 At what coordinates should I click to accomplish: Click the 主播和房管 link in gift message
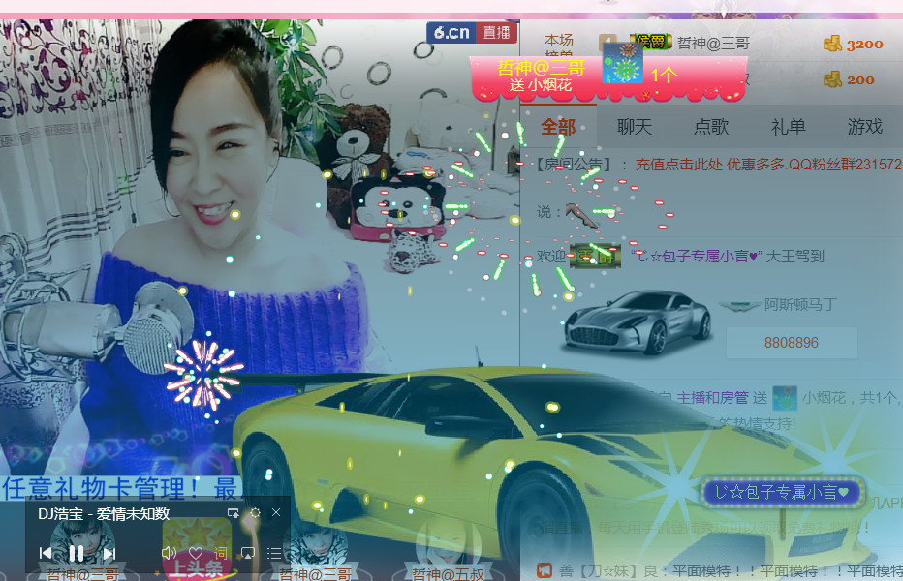tap(712, 397)
